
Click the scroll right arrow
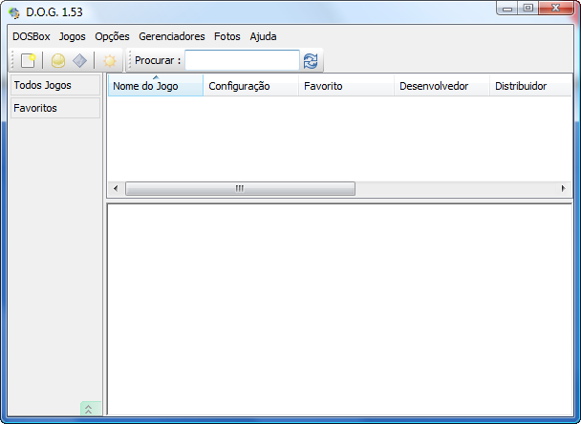pos(563,188)
